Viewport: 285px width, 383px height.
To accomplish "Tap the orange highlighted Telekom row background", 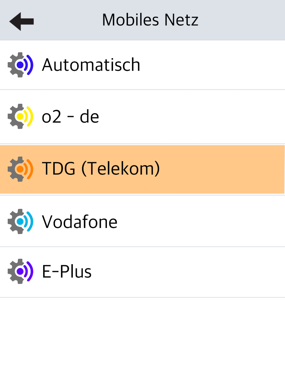I will 221,169.
